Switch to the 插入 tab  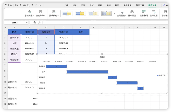tap(75, 5)
